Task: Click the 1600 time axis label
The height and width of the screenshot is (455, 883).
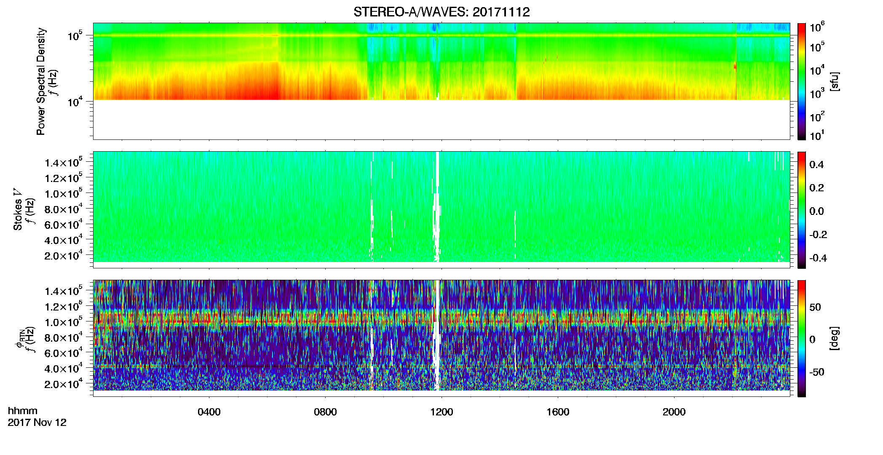Action: pos(558,412)
